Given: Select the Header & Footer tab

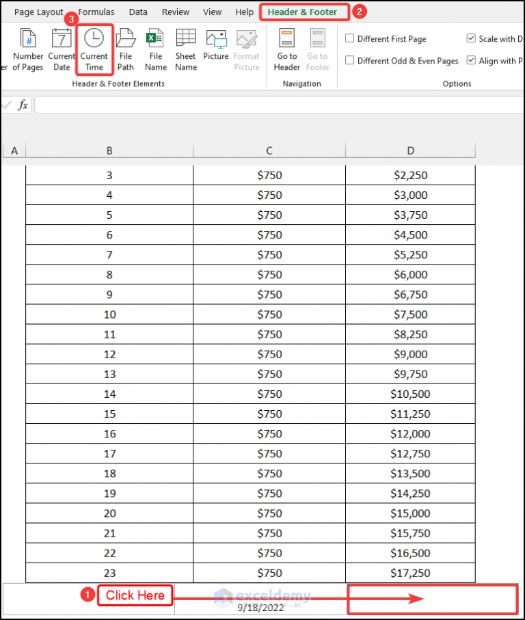Looking at the screenshot, I should click(x=302, y=12).
